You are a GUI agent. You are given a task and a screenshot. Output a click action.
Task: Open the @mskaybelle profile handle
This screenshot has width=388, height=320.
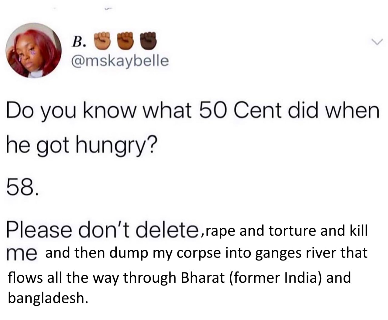(119, 61)
